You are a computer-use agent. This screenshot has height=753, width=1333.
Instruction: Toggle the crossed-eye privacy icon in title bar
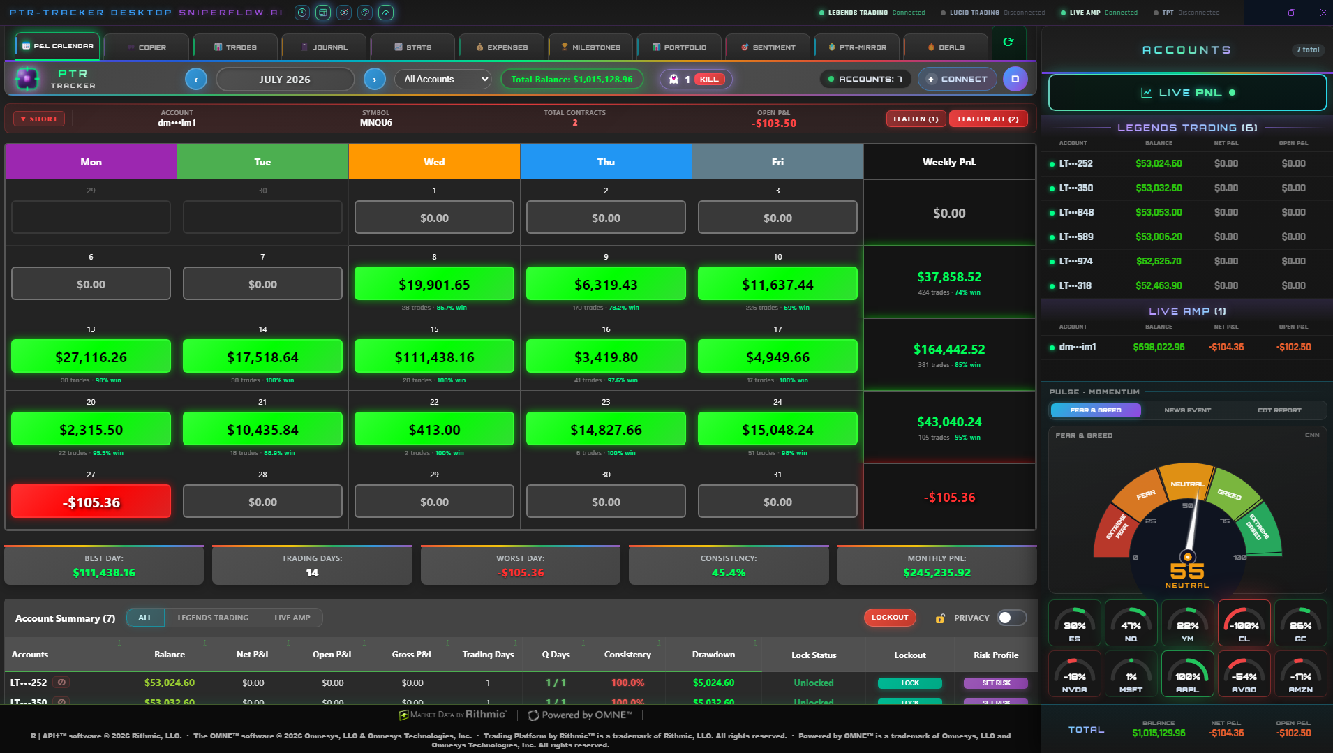pos(344,13)
